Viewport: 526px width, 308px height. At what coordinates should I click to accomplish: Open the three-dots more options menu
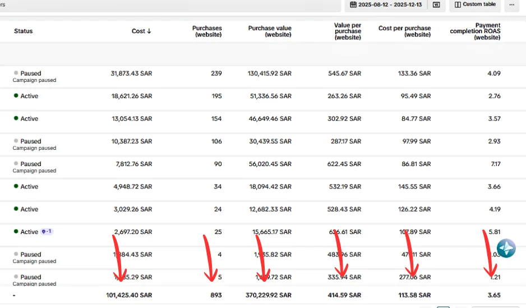pos(511,4)
